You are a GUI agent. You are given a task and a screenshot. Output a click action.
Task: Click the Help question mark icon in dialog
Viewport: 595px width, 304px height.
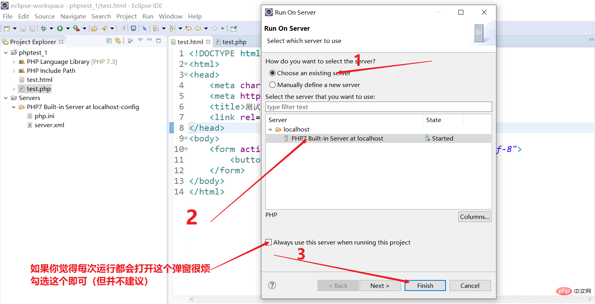point(272,285)
